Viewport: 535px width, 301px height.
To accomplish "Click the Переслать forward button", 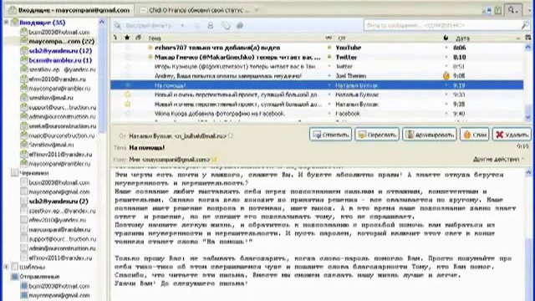I will 377,135.
